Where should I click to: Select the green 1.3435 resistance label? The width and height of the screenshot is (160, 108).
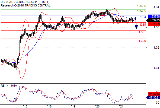click(x=141, y=11)
